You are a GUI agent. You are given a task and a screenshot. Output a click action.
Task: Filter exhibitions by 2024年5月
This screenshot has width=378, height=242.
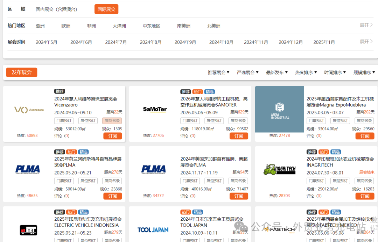point(47,42)
